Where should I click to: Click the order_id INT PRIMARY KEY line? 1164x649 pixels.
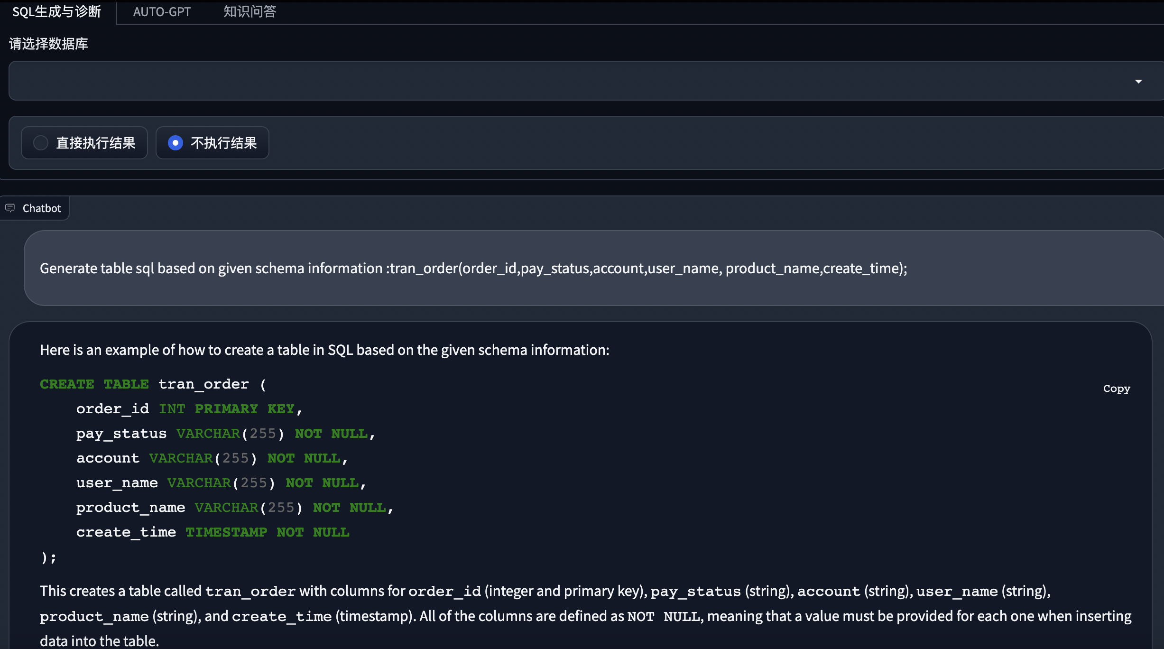point(189,409)
